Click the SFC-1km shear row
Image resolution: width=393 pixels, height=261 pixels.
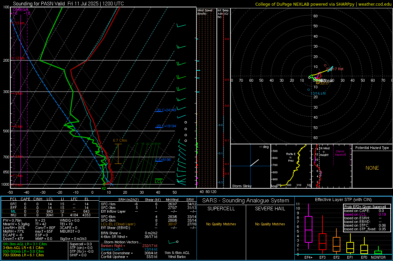pos(149,204)
